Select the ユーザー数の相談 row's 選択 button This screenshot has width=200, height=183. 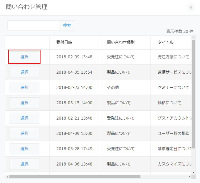tap(24, 133)
